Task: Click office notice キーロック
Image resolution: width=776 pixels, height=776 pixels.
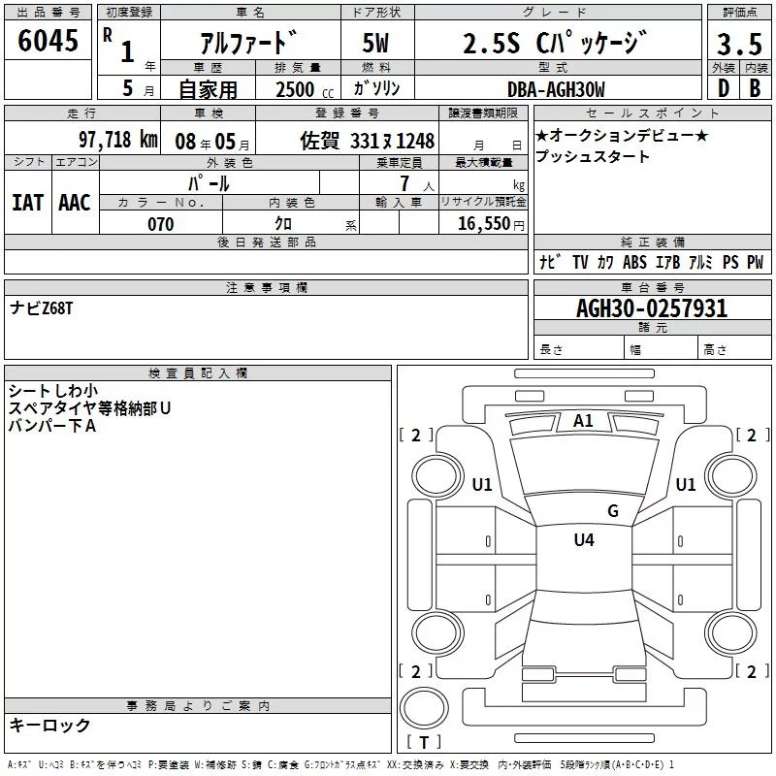Action: [x=49, y=725]
